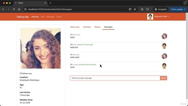Click the 'hello lisa' message text

tap(74, 47)
